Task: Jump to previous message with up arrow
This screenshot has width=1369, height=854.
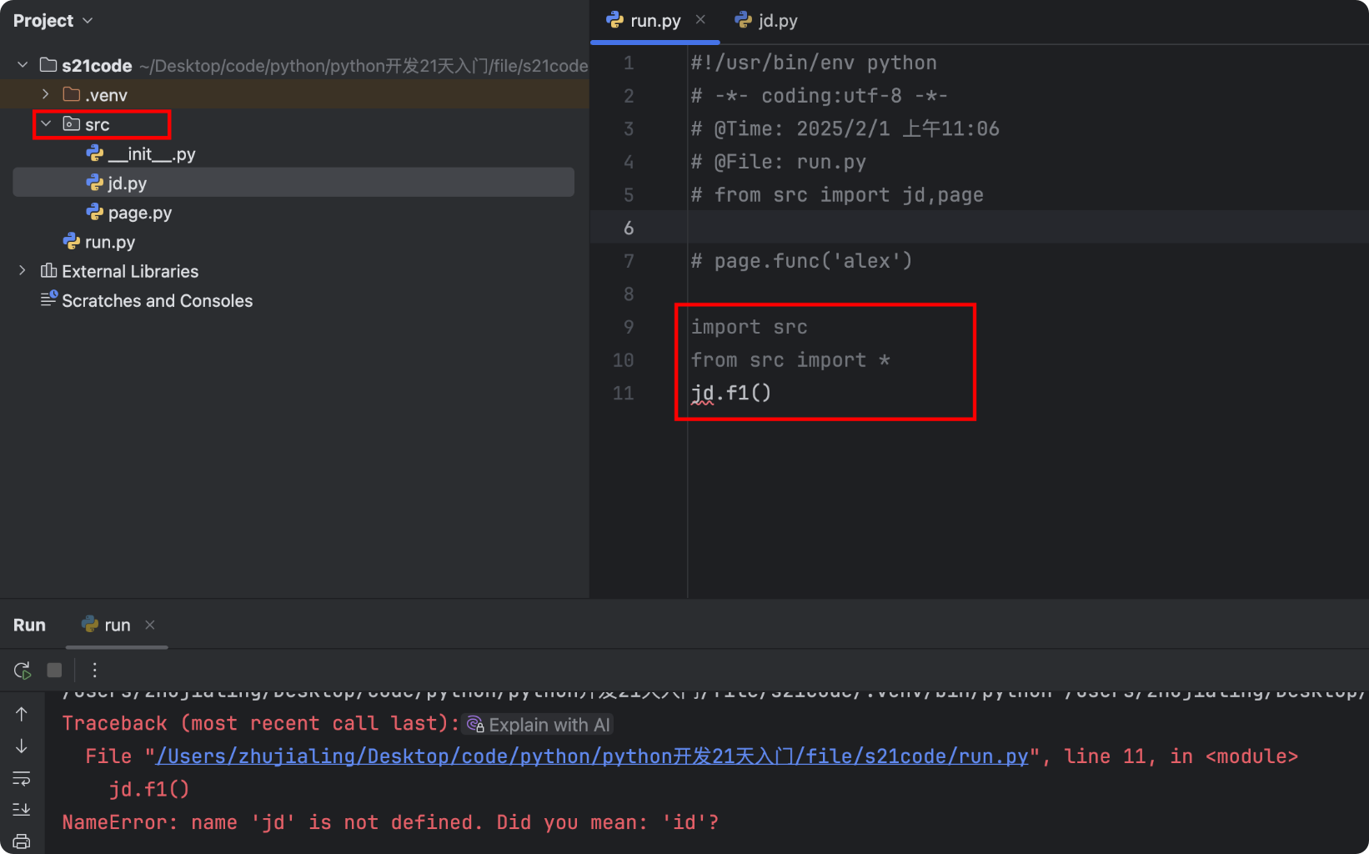Action: [22, 714]
